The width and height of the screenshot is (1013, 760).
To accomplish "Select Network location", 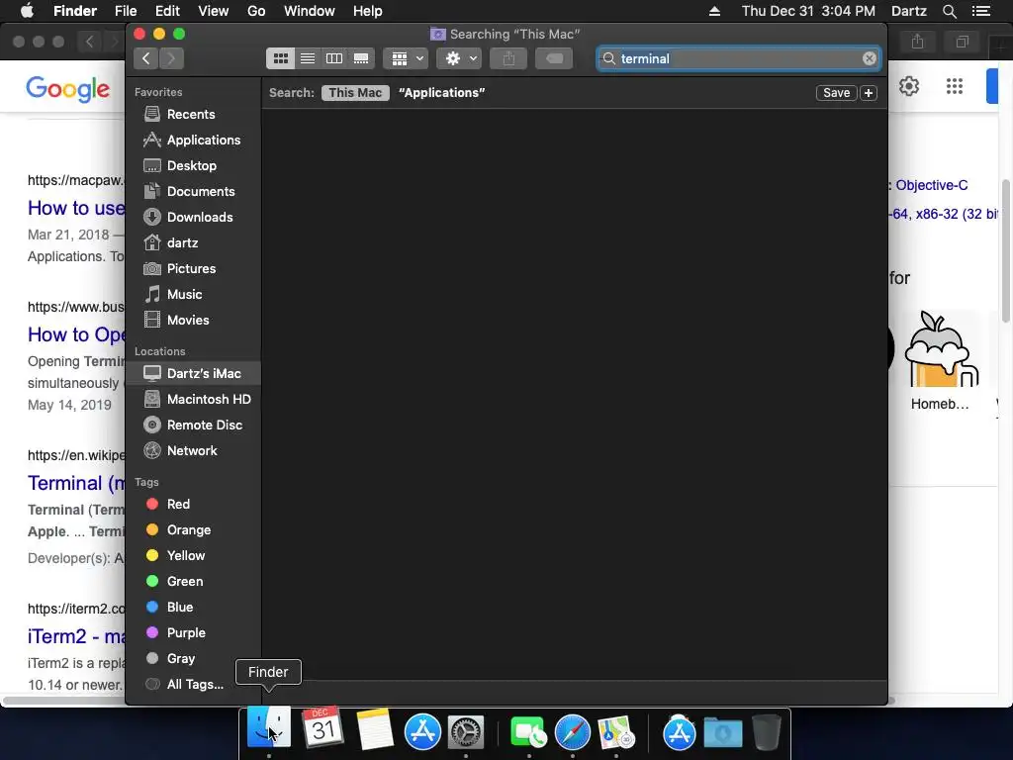I will click(193, 451).
